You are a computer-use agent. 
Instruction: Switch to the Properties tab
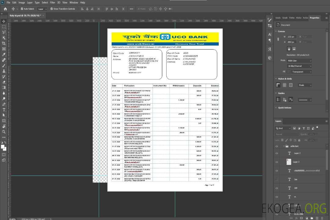point(314,18)
